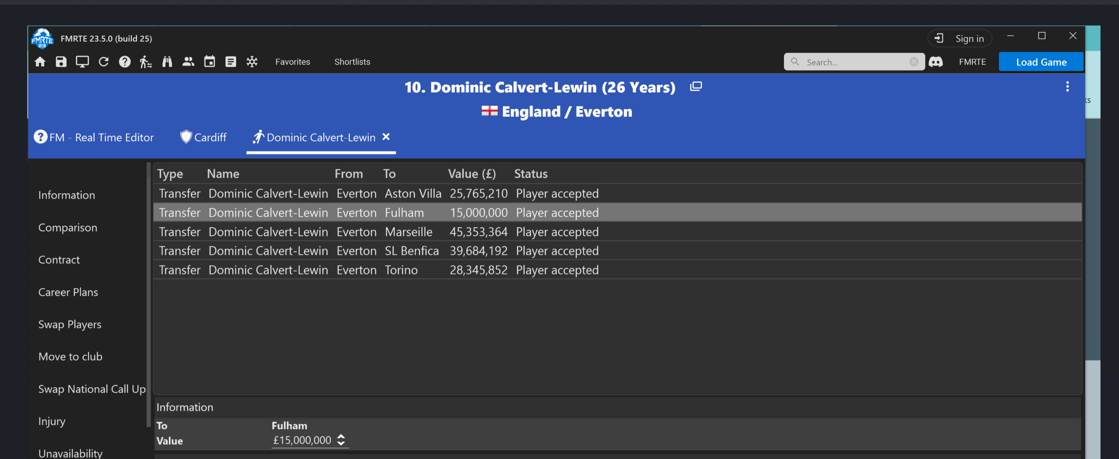The height and width of the screenshot is (459, 1119).
Task: Clear the search field with the X icon
Action: pos(914,62)
